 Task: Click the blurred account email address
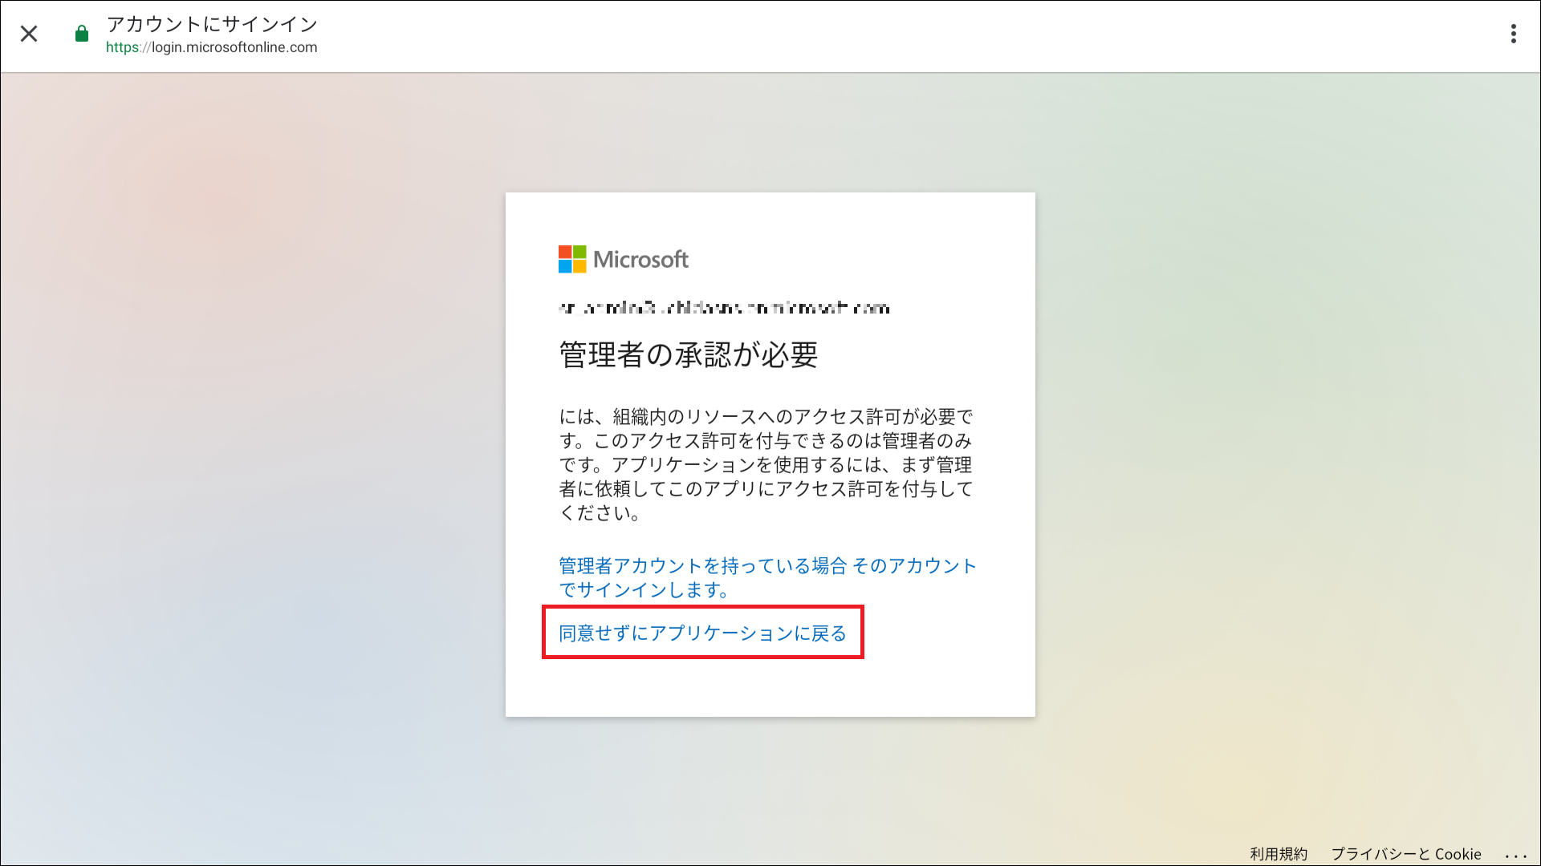(724, 308)
